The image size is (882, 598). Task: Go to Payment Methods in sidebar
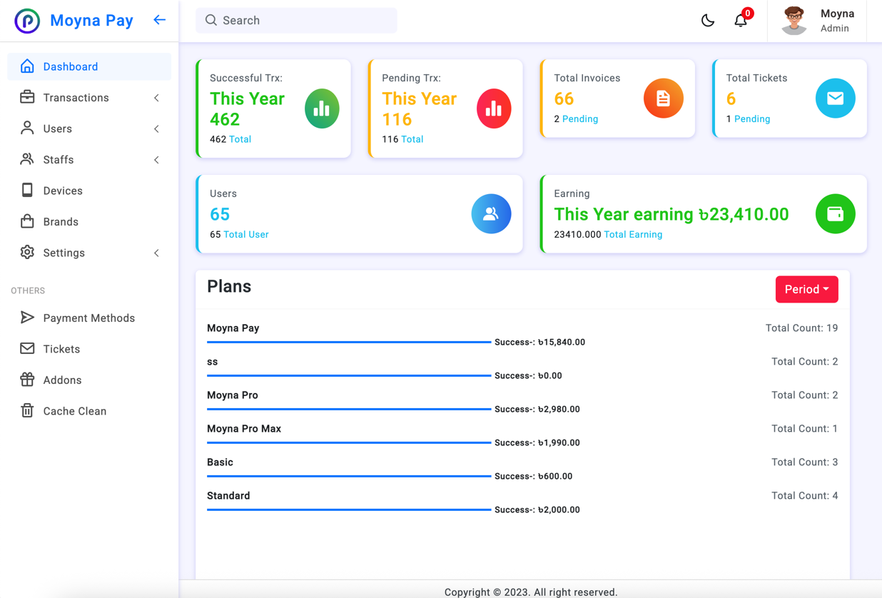coord(88,318)
